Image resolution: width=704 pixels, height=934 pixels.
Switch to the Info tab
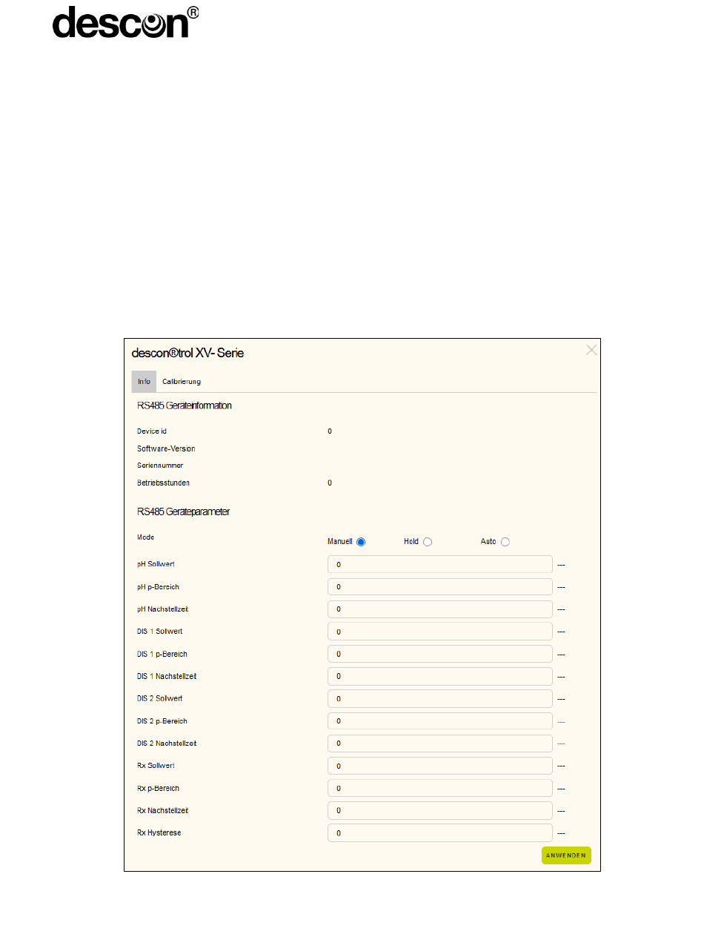tap(144, 381)
